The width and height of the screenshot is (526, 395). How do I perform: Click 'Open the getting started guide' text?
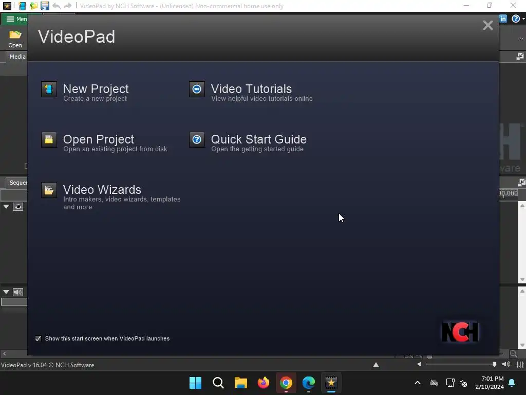(258, 149)
